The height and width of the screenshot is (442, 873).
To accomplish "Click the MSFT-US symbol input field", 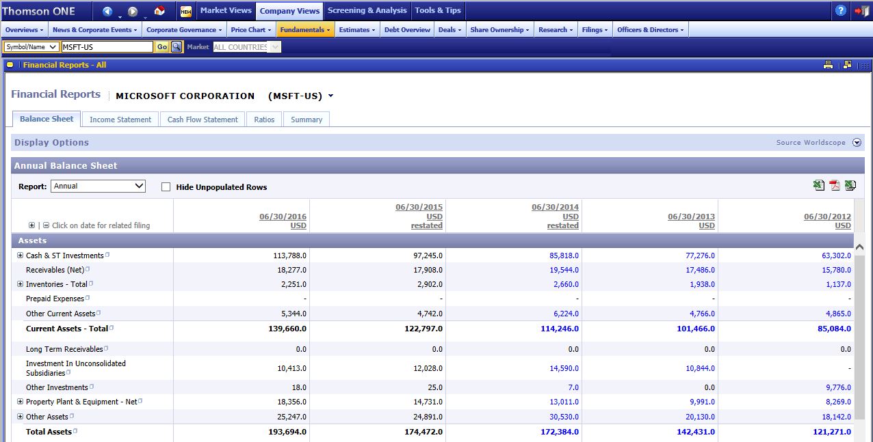I will point(106,47).
